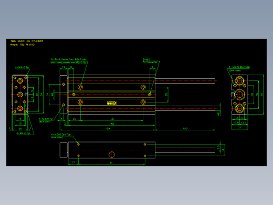Click the 159 overall length dimension

point(108,128)
